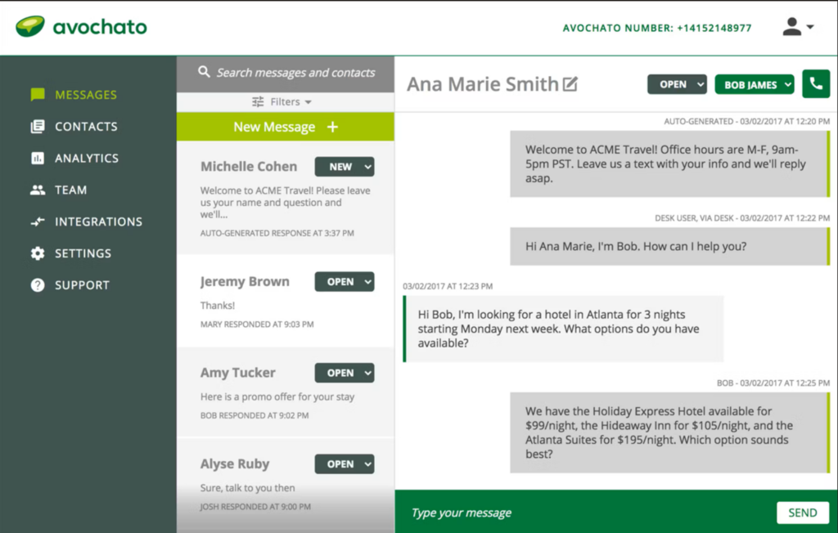Start a call using the phone icon
Image resolution: width=838 pixels, height=533 pixels.
[816, 83]
